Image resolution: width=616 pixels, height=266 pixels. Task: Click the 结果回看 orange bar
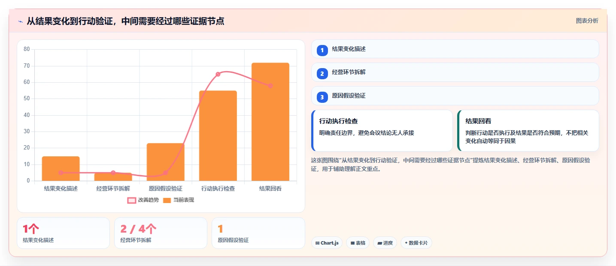(270, 122)
